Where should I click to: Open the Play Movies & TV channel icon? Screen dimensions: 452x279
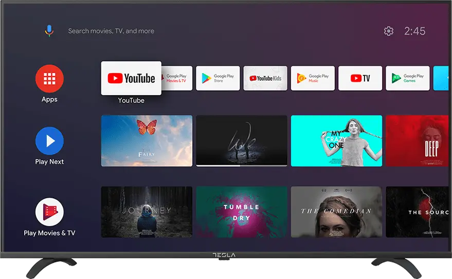click(49, 212)
